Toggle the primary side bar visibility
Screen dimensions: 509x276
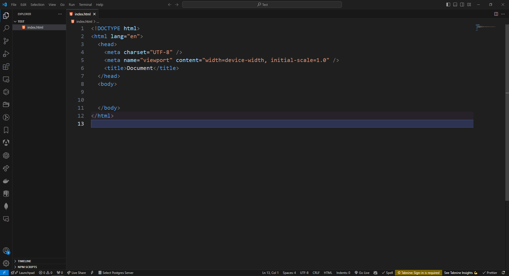tap(448, 5)
